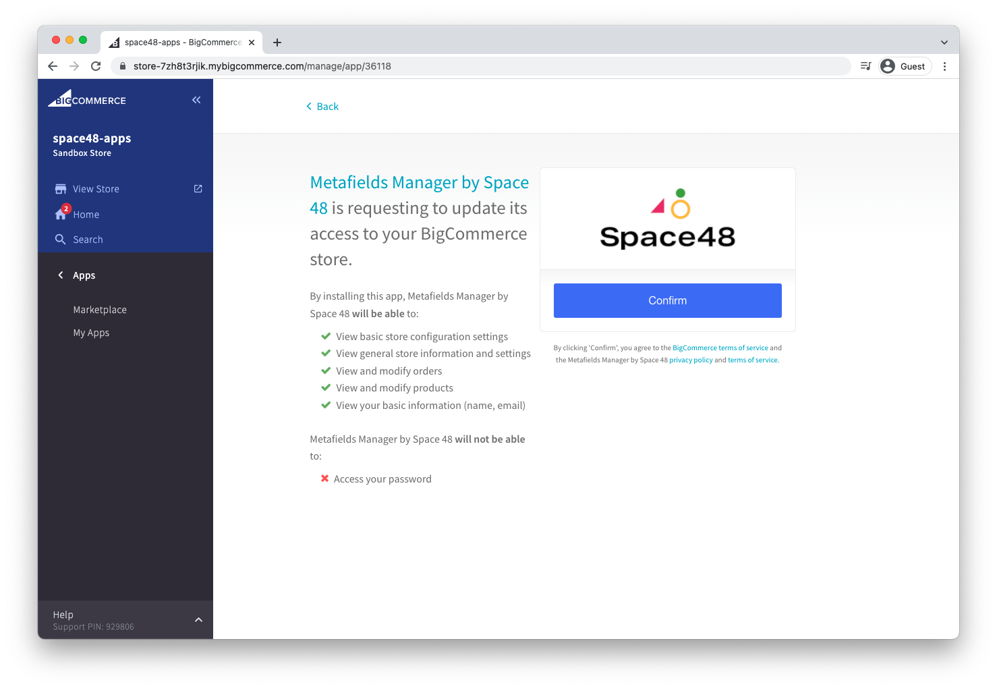The height and width of the screenshot is (689, 997).
Task: Collapse the Apps menu using back chevron
Action: tap(61, 275)
